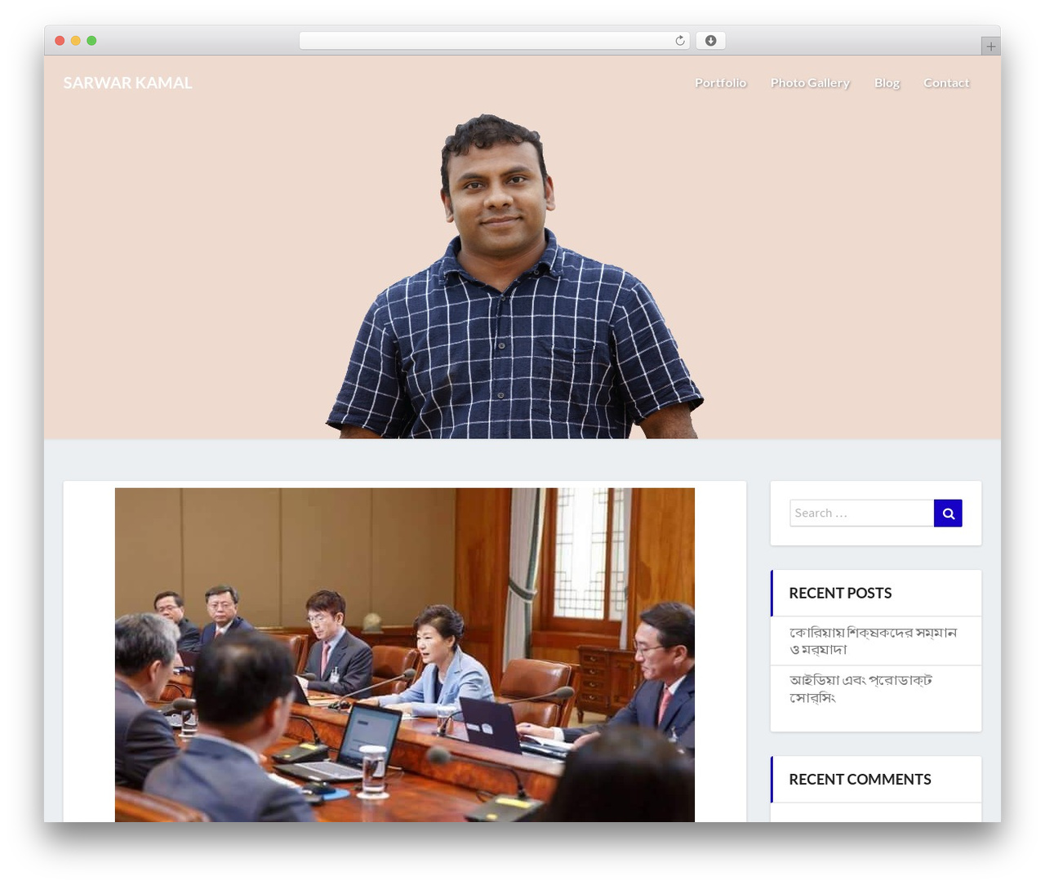
Task: Open the recent post about Korean teachers' respect
Action: pos(873,641)
